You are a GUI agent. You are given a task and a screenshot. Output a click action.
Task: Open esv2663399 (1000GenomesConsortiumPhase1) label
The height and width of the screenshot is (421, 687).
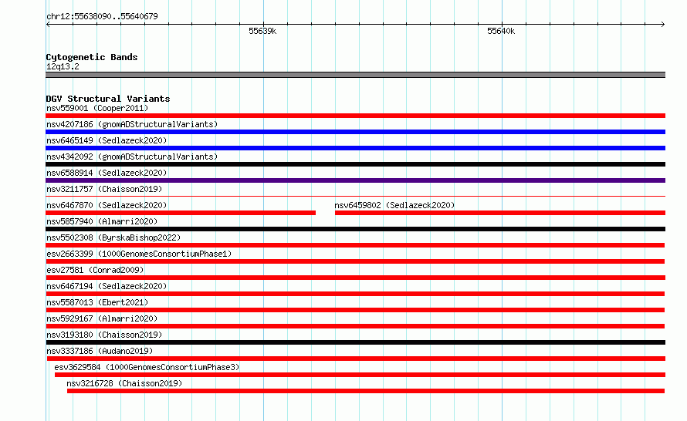[x=139, y=254]
